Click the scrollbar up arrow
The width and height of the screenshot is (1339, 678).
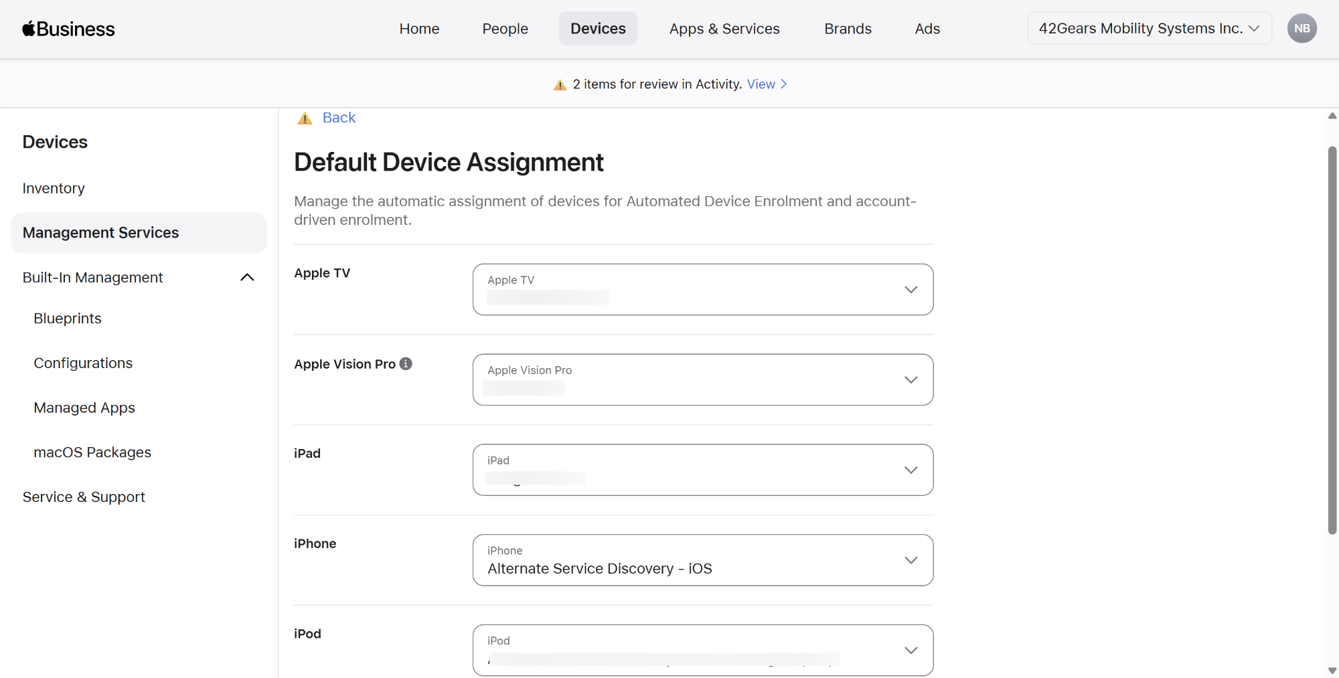click(1332, 116)
